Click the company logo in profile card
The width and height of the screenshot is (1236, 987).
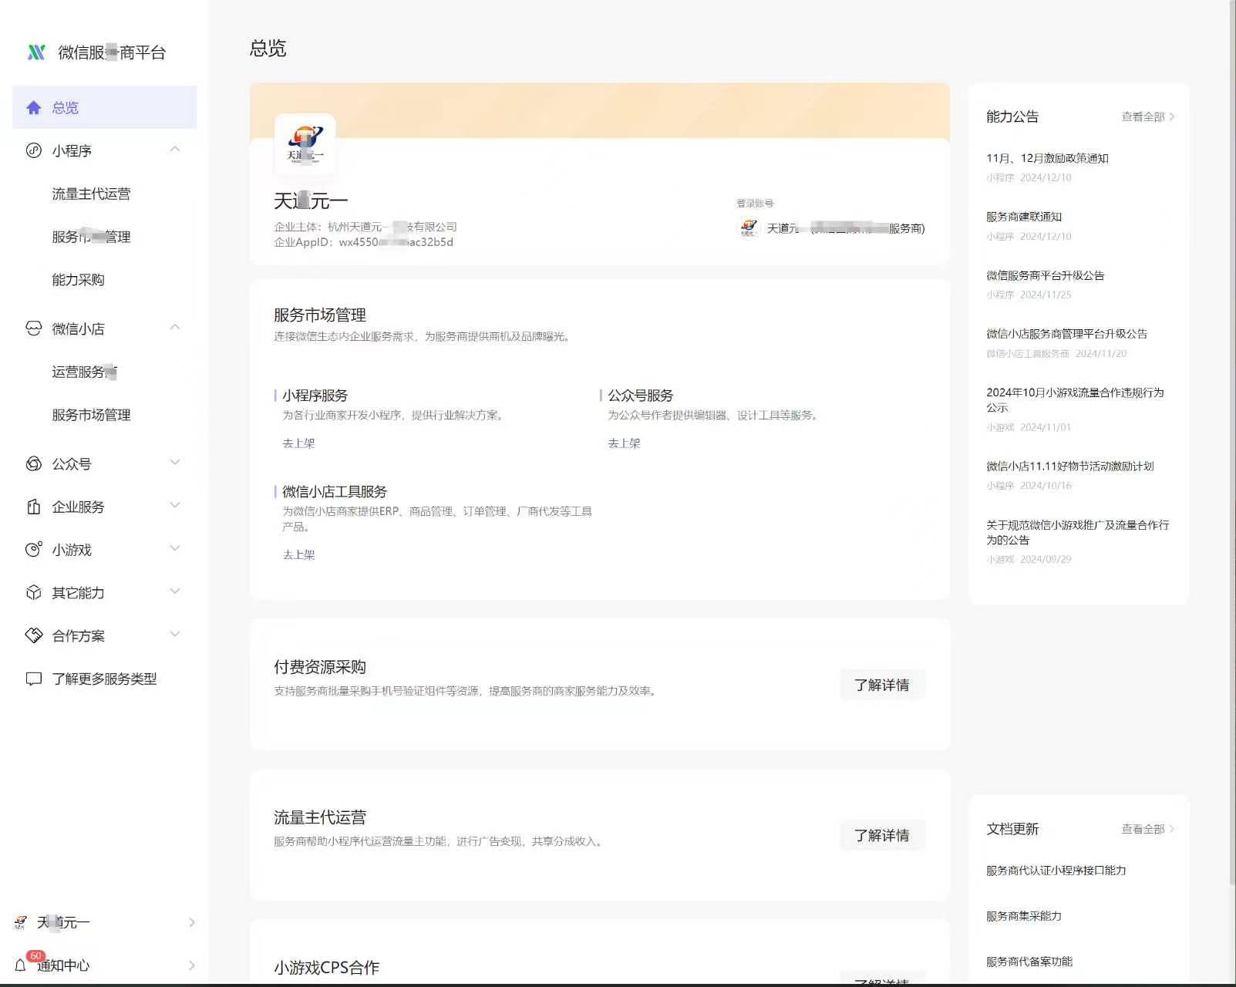[x=305, y=144]
